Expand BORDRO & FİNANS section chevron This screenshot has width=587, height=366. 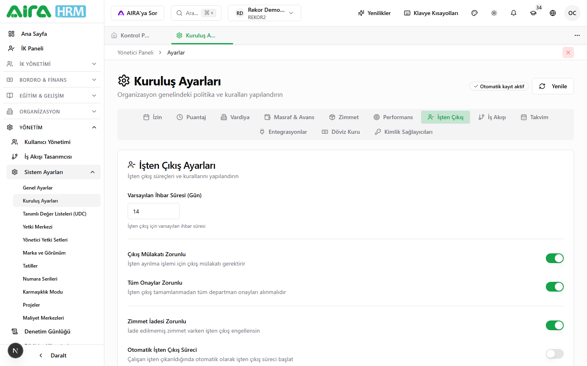click(x=94, y=80)
